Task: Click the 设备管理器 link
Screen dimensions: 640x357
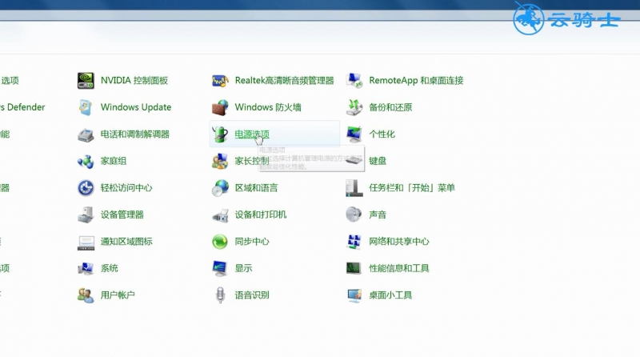Action: (122, 215)
